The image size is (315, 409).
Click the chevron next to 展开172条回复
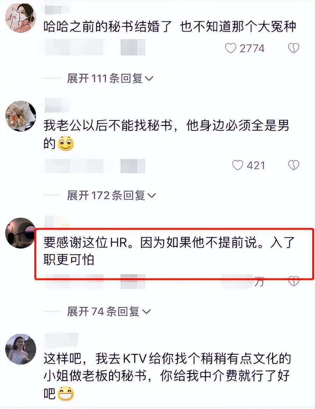click(x=152, y=195)
